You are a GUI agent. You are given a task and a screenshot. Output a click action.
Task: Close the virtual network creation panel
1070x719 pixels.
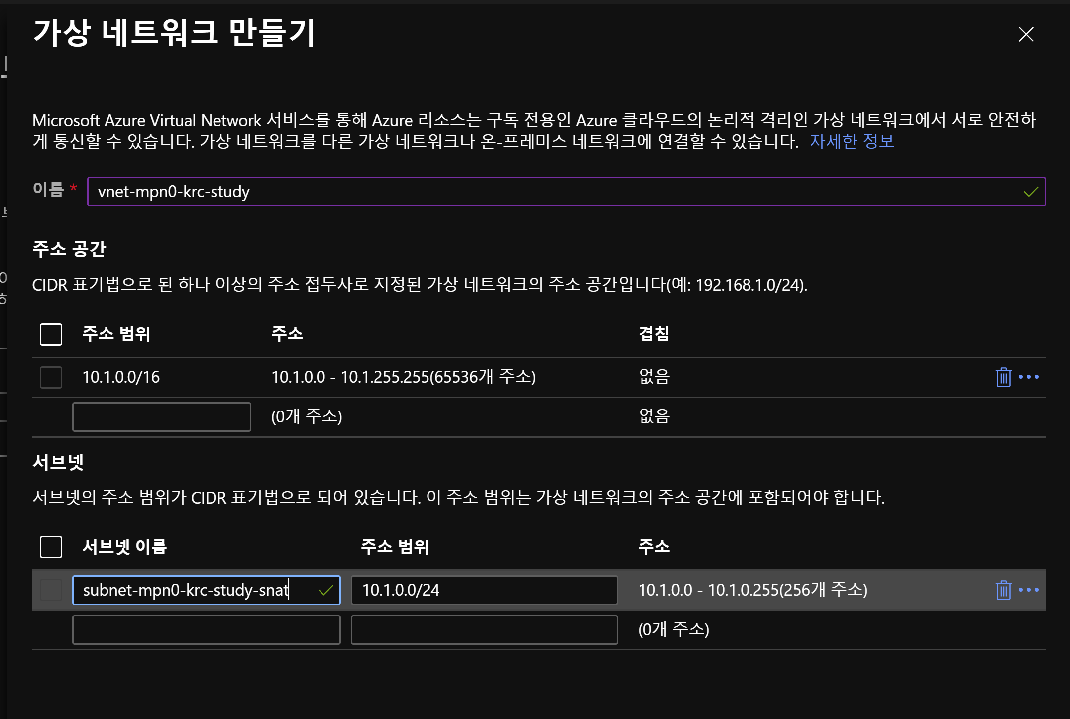pos(1026,34)
